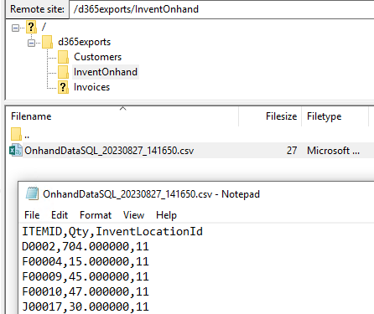Click the CSV Excel file icon
Image resolution: width=374 pixels, height=314 pixels.
coord(16,150)
